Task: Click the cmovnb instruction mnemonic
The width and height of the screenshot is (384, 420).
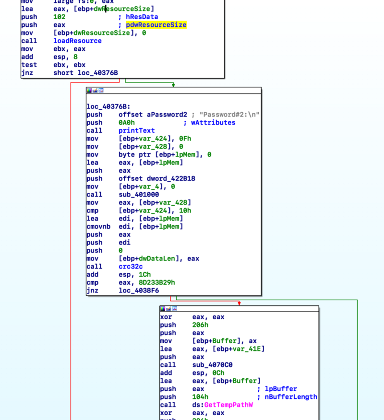Action: [98, 227]
